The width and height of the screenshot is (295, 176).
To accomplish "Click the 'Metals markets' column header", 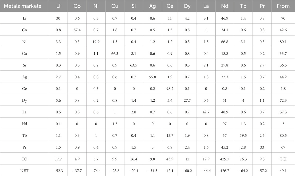I will pyautogui.click(x=22, y=6).
